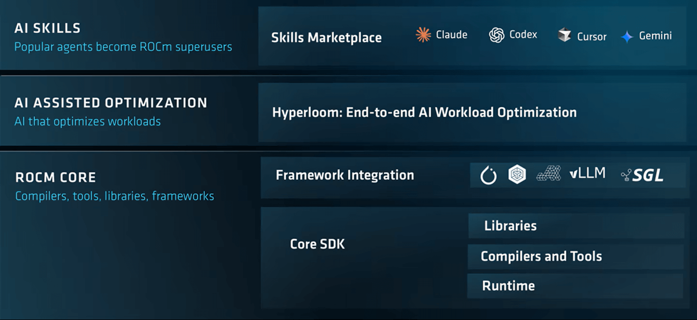
Task: Click the PyTorch flame logo
Action: (488, 175)
